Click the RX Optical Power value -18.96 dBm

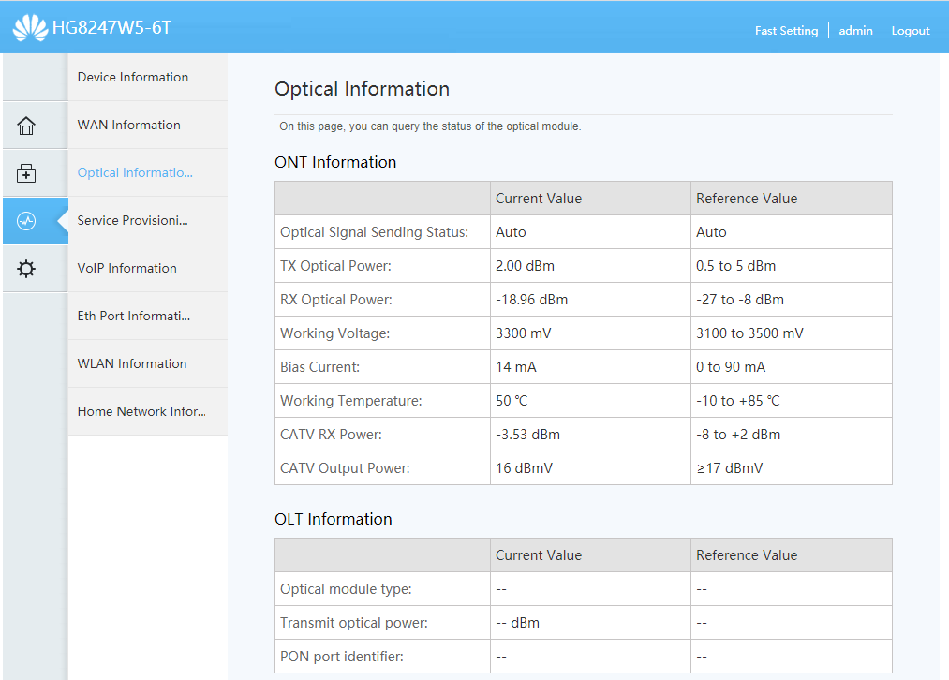pyautogui.click(x=531, y=300)
